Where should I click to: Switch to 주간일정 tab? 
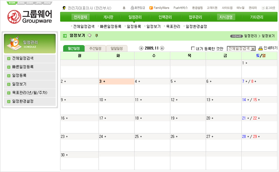click(95, 48)
